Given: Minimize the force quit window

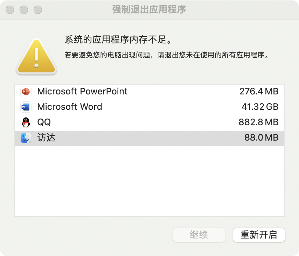Looking at the screenshot, I should point(24,9).
